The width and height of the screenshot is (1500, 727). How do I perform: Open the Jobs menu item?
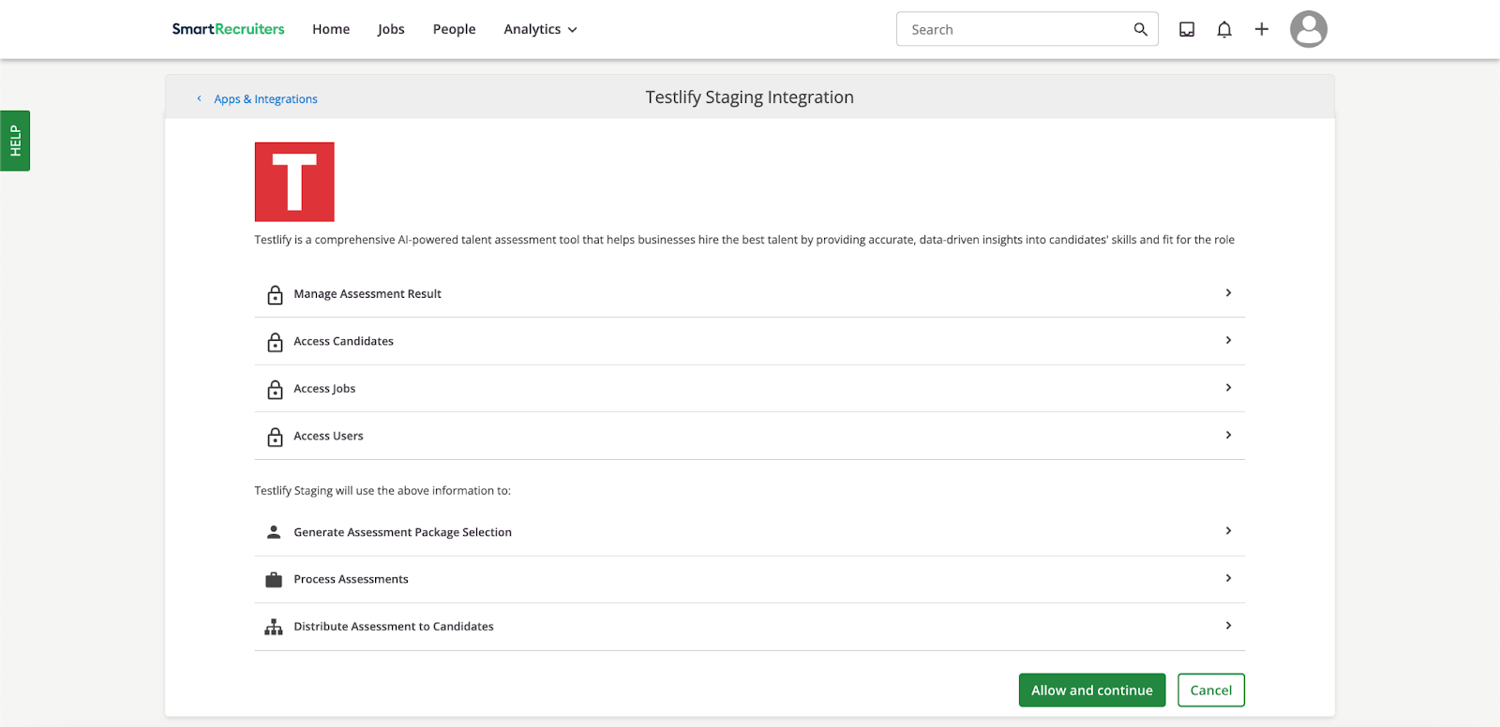(x=391, y=29)
